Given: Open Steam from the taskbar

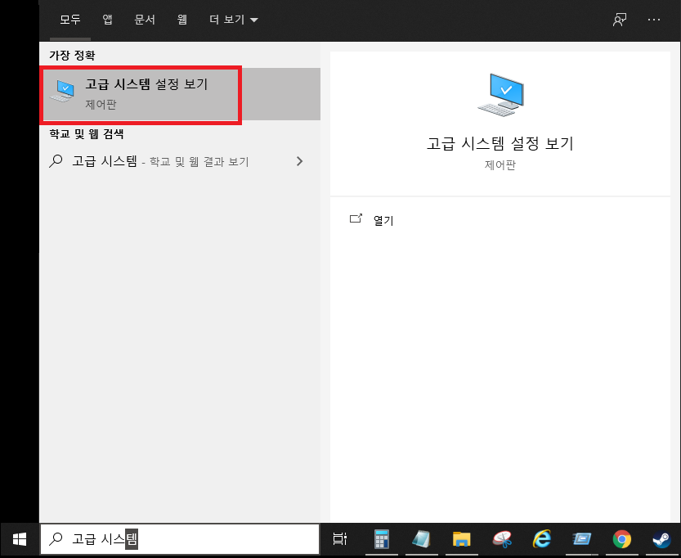Looking at the screenshot, I should point(662,539).
